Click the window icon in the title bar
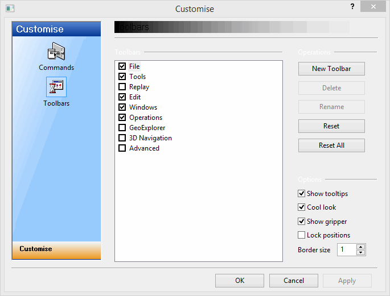 10,9
